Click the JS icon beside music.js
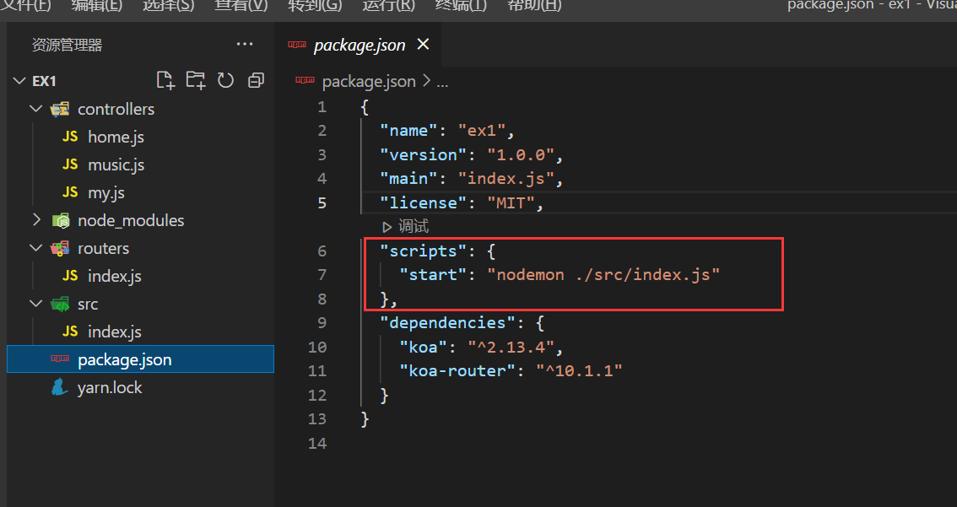The height and width of the screenshot is (507, 957). click(70, 165)
